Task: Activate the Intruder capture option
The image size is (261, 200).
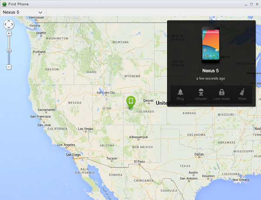Action: (201, 95)
